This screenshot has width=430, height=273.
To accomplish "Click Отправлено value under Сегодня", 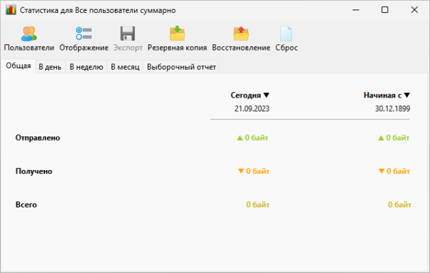I will [252, 138].
